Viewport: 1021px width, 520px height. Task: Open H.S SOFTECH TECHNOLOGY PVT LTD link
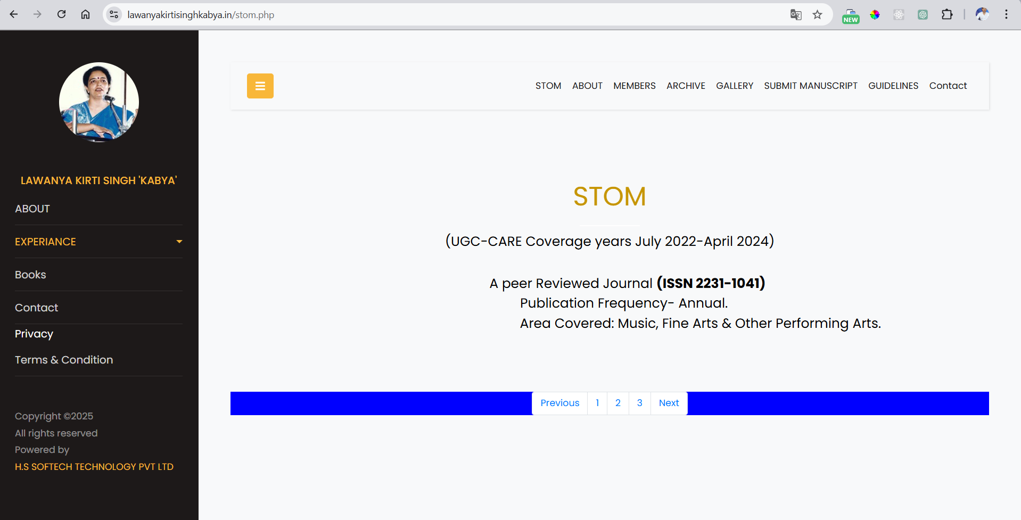pos(94,467)
